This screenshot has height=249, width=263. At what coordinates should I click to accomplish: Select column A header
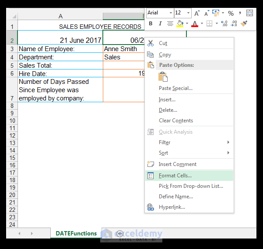tap(60, 16)
